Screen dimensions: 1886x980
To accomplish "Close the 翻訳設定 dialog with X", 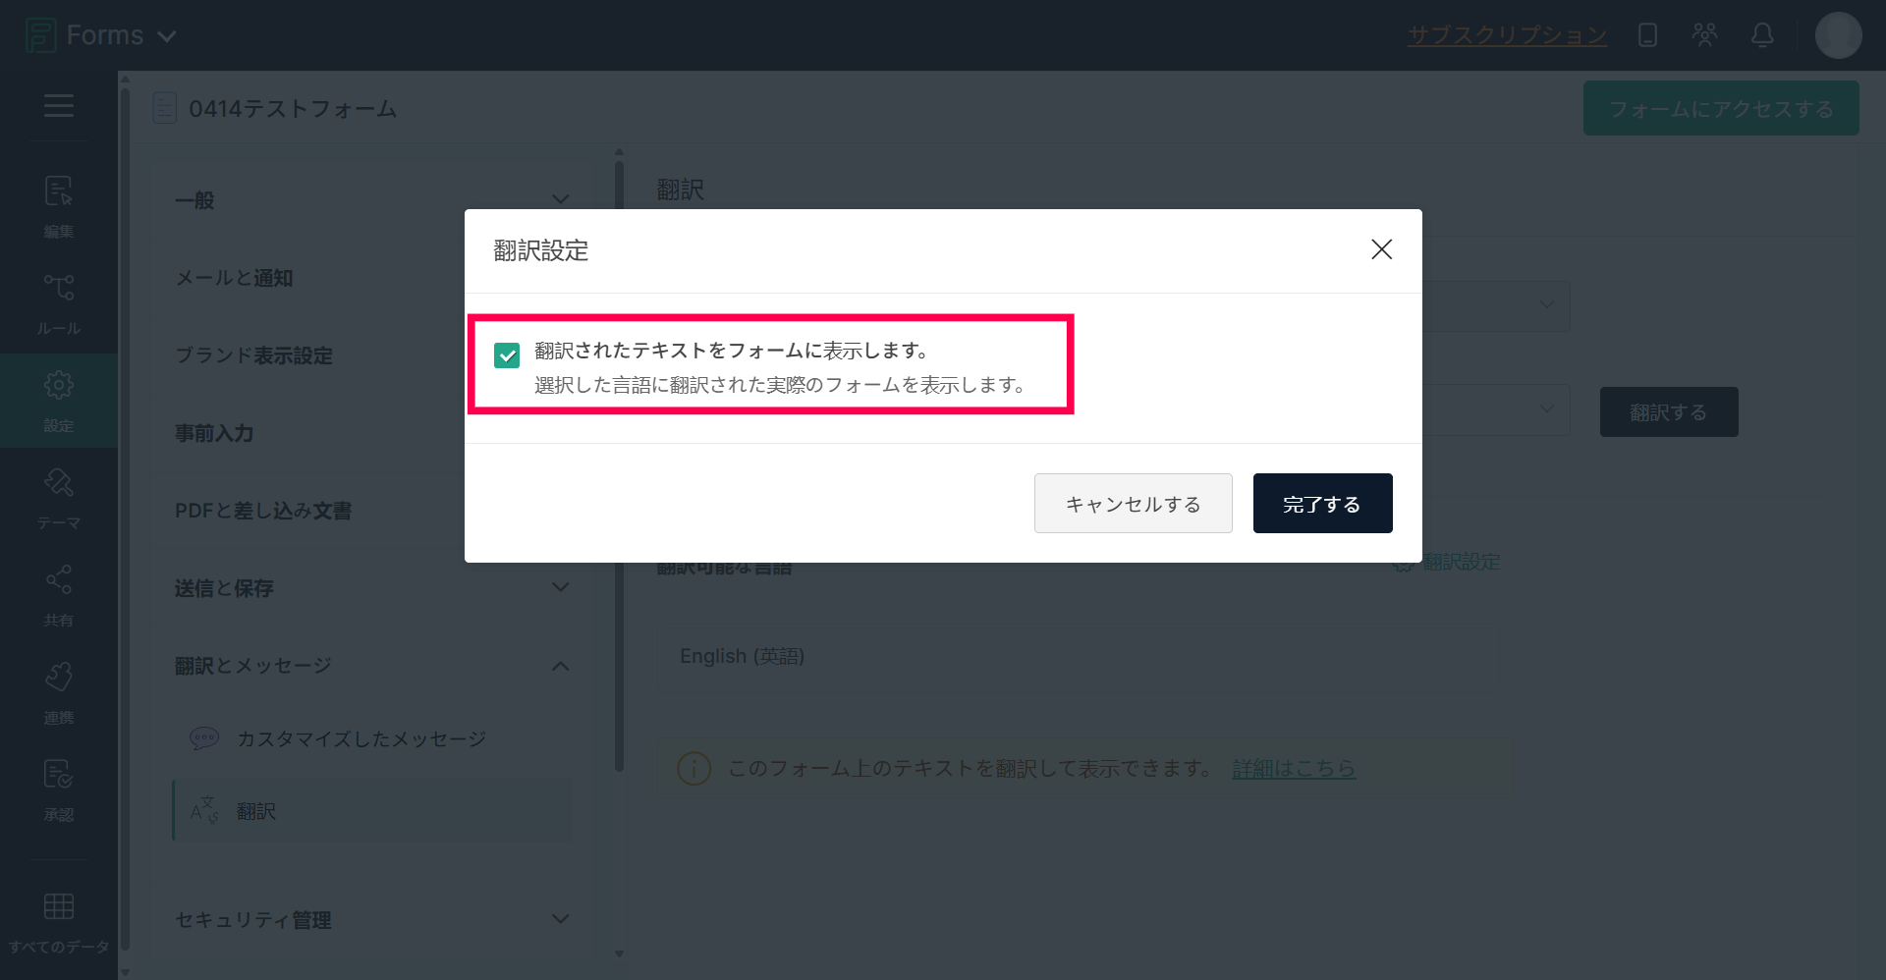I will pos(1381,249).
